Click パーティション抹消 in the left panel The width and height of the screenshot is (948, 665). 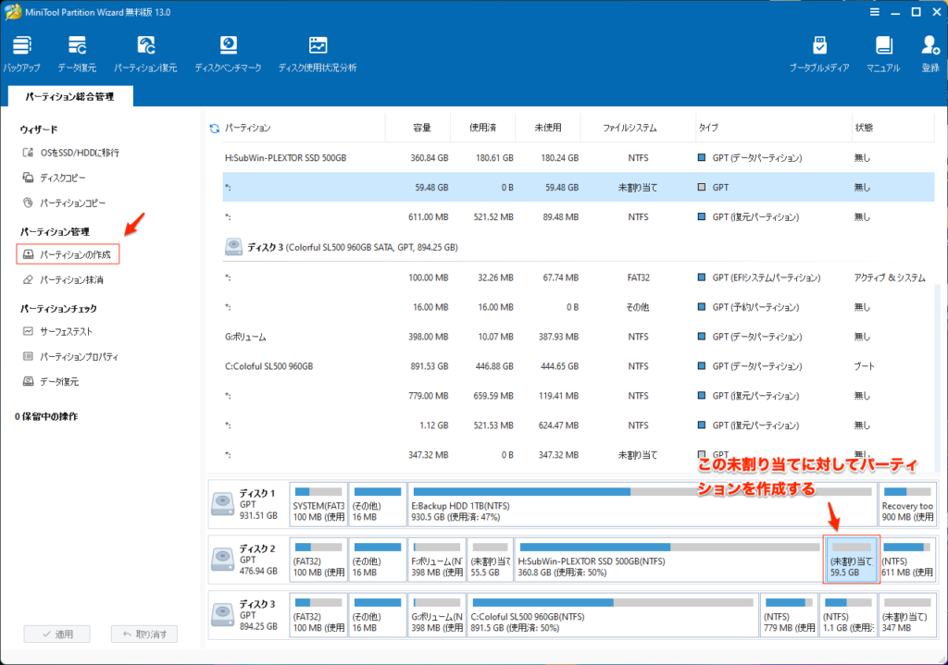coord(71,279)
